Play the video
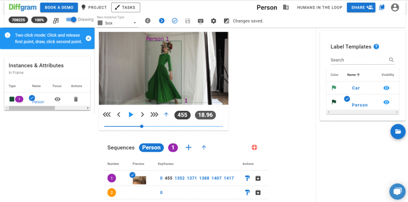 131,115
